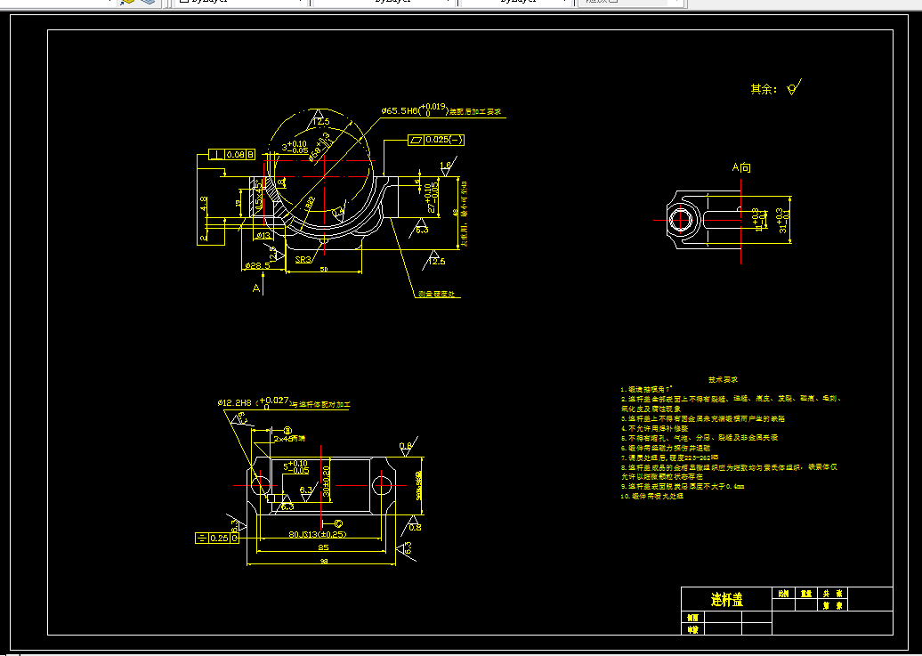Select technical requirement line 10

click(652, 497)
